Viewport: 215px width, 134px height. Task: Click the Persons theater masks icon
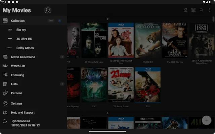(5, 93)
